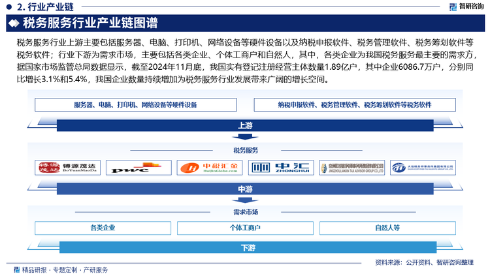Screen dimensions: 490x274
Task: Click the hardware box 服务器、电脑、打印机
Action: point(136,105)
